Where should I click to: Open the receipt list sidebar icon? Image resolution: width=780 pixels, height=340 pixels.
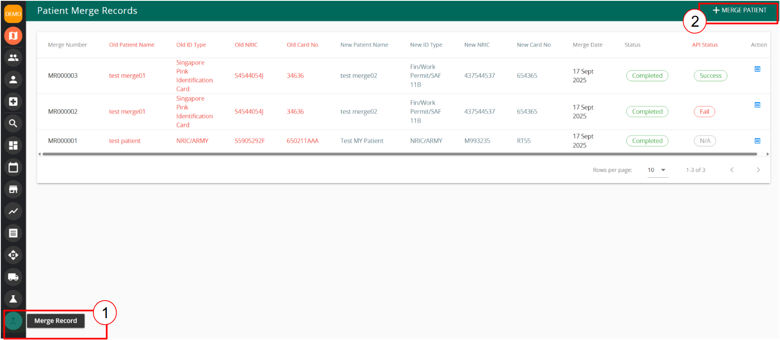tap(13, 233)
